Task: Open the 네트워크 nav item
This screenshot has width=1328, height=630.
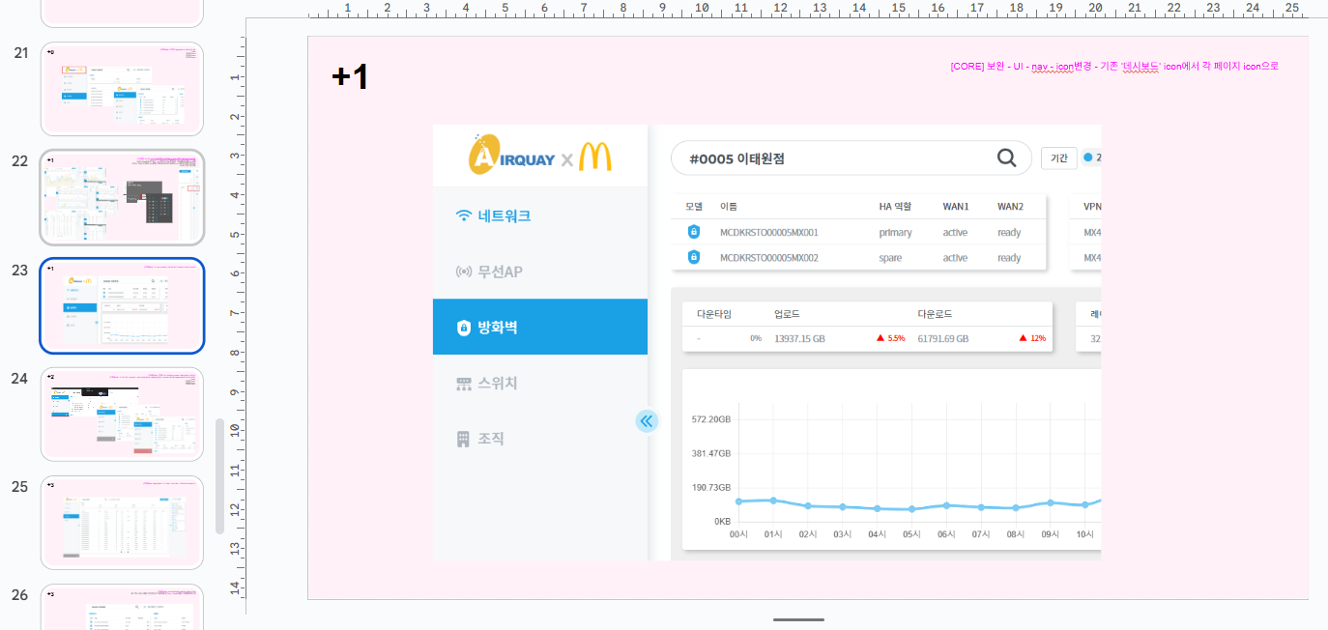Action: point(540,215)
